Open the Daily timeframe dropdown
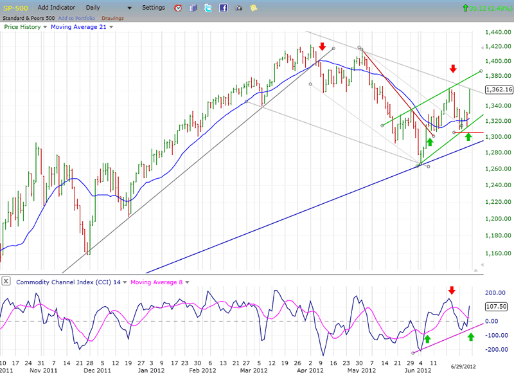514x373 pixels. click(x=129, y=8)
